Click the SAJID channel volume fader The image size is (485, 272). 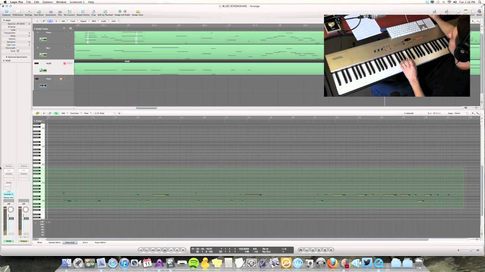click(11, 218)
